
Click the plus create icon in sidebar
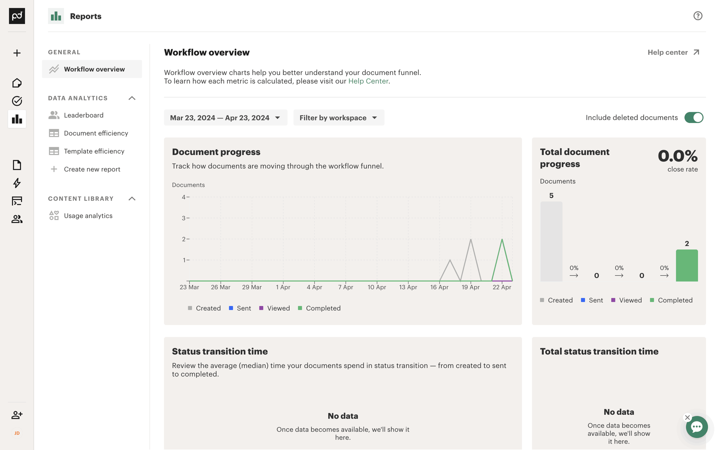click(x=17, y=53)
